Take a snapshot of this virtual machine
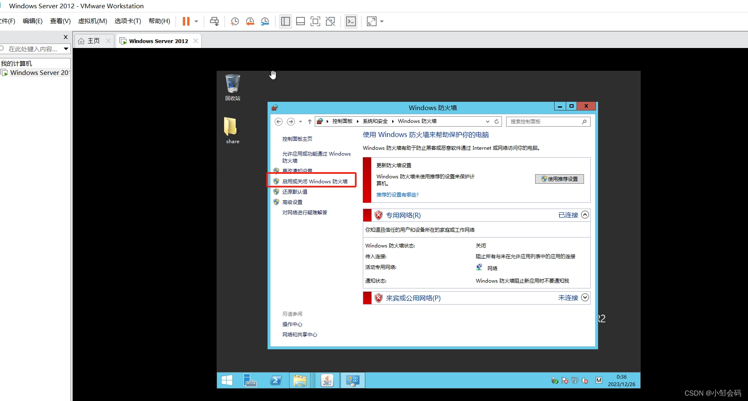 pyautogui.click(x=235, y=22)
